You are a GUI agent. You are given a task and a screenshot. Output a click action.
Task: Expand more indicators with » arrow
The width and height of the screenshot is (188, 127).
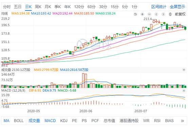click(182, 121)
